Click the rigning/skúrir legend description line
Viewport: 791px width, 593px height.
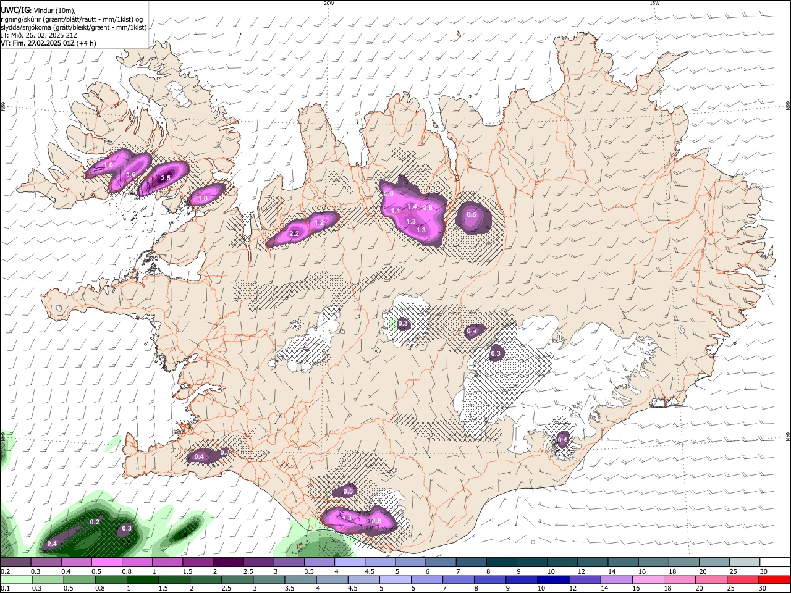72,19
